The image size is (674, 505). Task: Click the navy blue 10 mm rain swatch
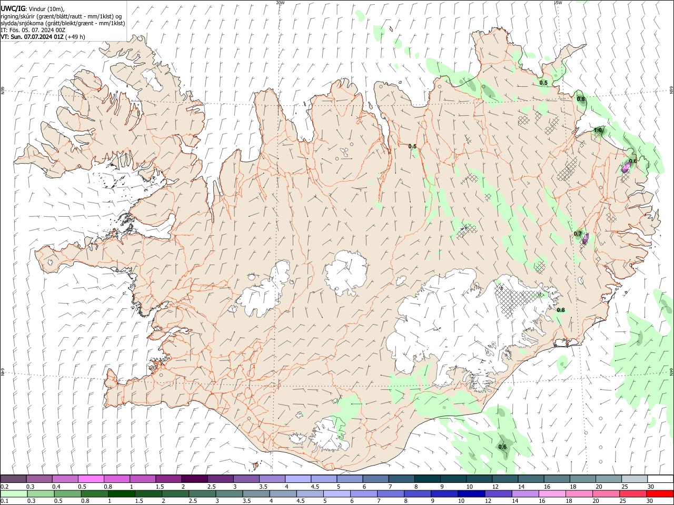[471, 493]
